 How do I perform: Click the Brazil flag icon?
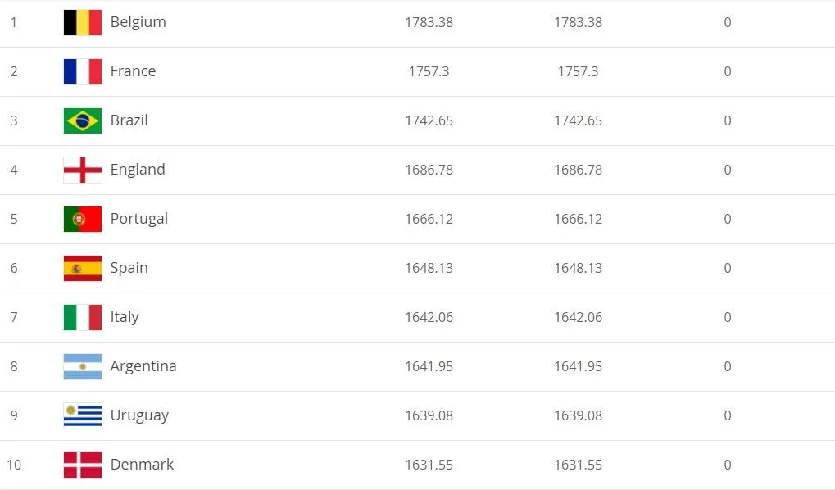[x=83, y=120]
